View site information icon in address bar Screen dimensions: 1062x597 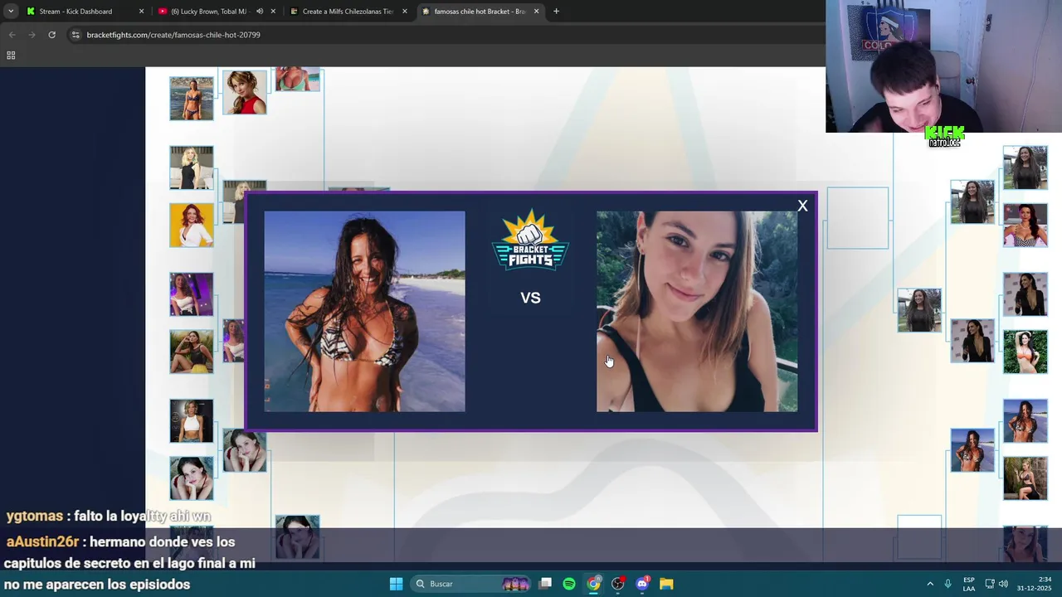[76, 35]
